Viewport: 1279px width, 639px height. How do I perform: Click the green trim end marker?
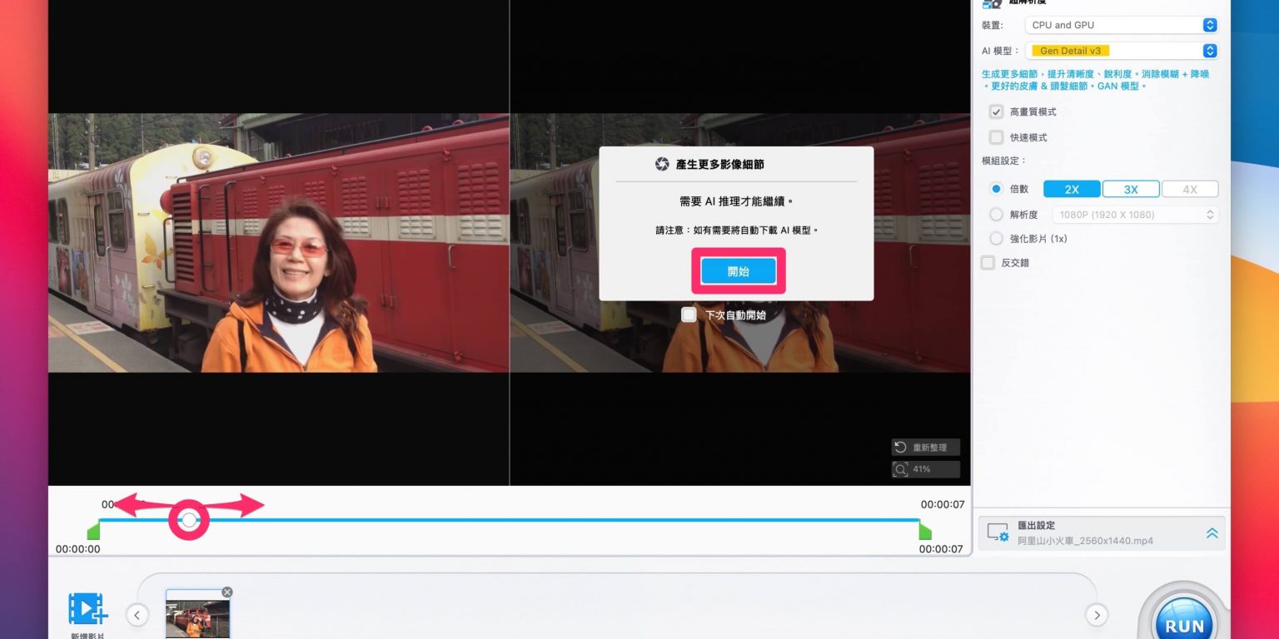(x=924, y=532)
